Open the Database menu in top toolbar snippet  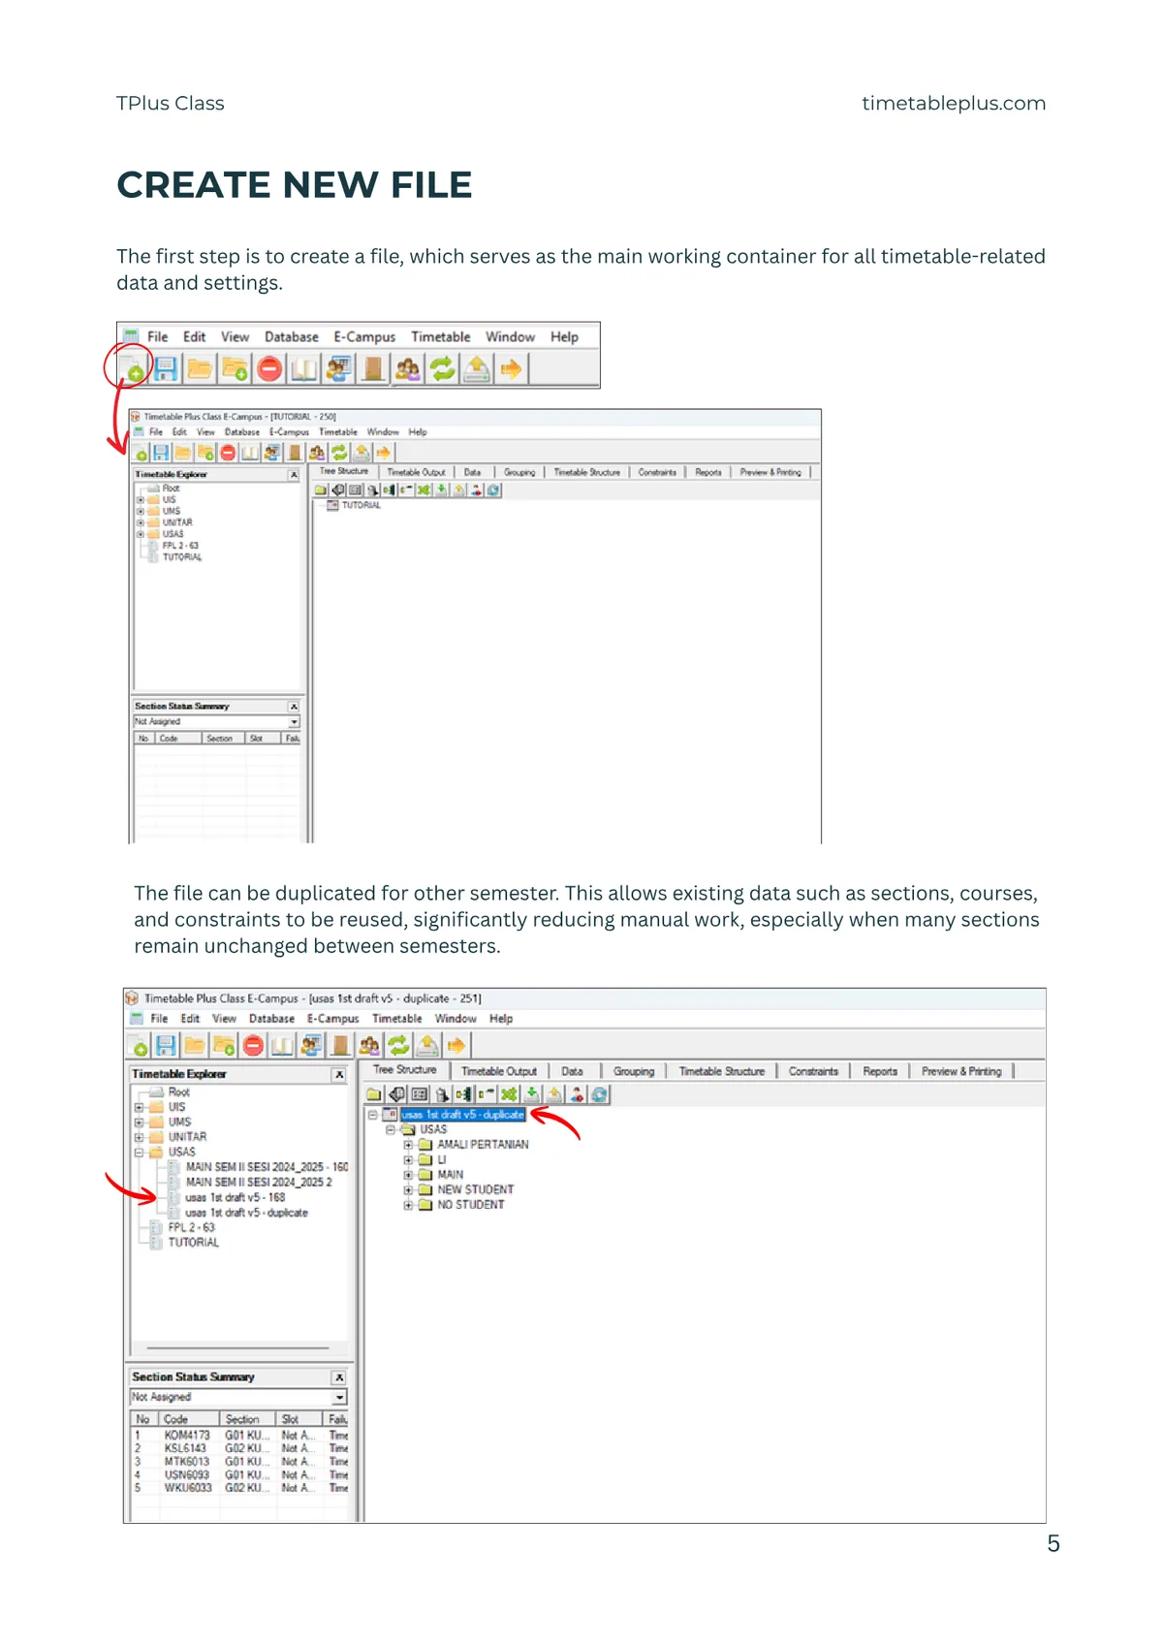coord(292,337)
